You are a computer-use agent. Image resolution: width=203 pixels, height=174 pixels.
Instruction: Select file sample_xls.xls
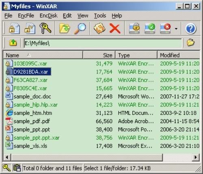tap(30, 146)
